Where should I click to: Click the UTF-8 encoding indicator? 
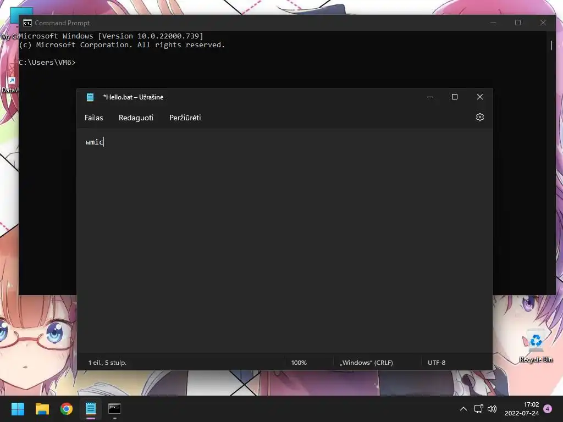tap(437, 363)
